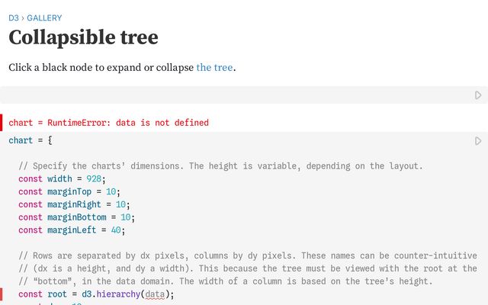The width and height of the screenshot is (488, 305).
Task: Follow the 'the tree' hyperlink
Action: point(214,67)
